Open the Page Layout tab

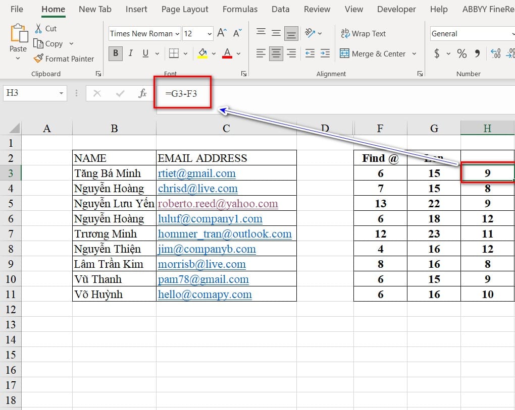185,9
